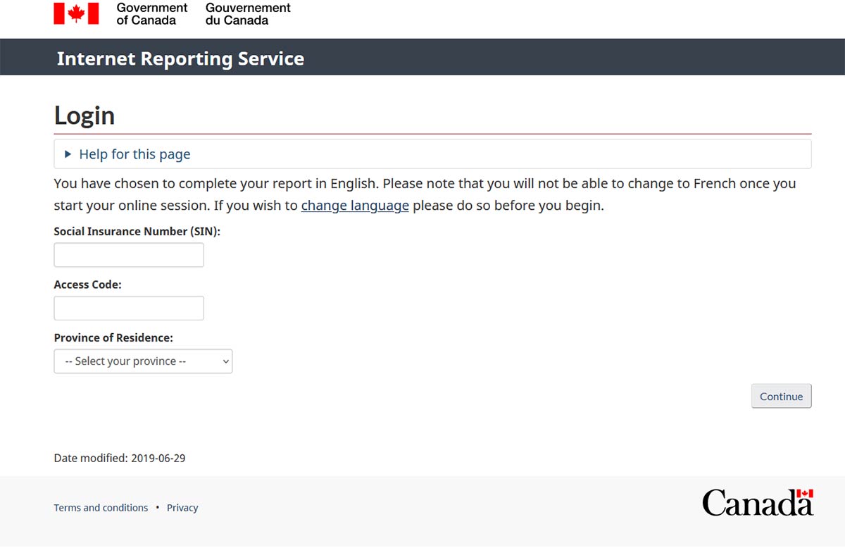Viewport: 845px width, 555px height.
Task: Click the dropdown chevron on the province selector
Action: tap(224, 361)
